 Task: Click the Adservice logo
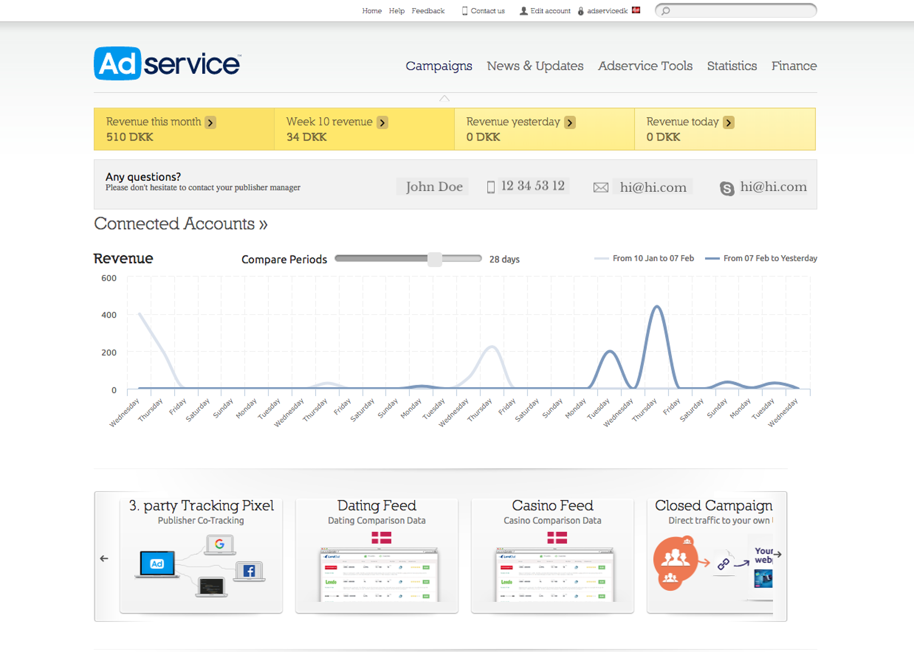[x=167, y=63]
